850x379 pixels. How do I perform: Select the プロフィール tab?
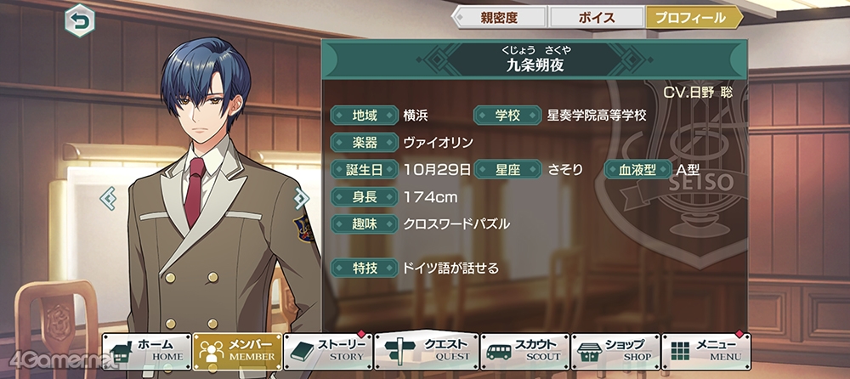694,17
